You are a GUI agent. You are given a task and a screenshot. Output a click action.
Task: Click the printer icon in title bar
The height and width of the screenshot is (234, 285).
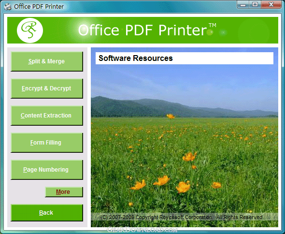point(8,7)
